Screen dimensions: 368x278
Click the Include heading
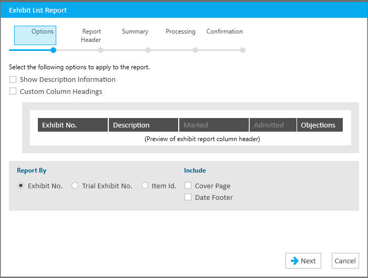pos(195,170)
